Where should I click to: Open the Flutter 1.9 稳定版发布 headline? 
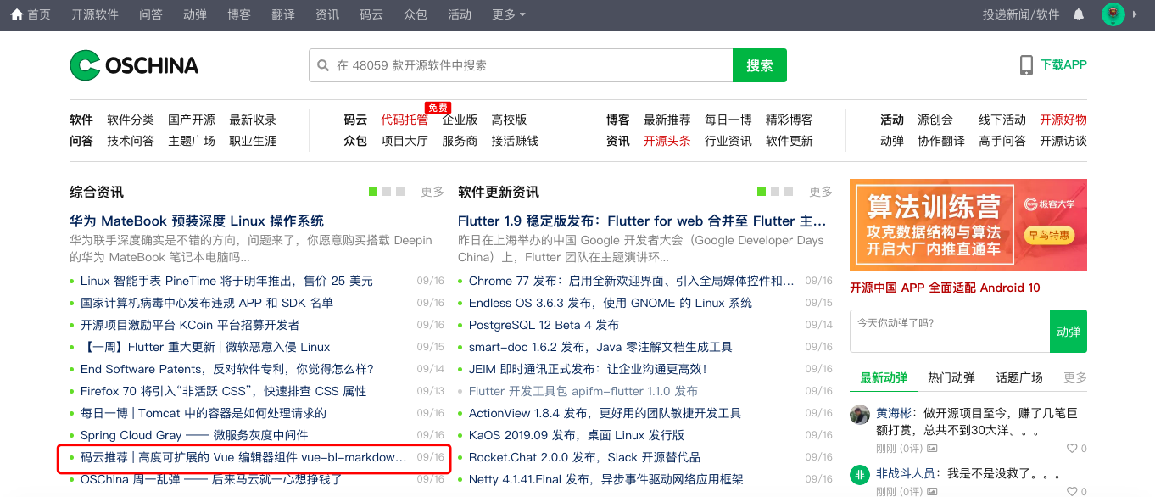(643, 221)
